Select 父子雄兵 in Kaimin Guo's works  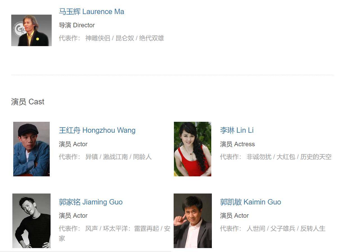[283, 229]
